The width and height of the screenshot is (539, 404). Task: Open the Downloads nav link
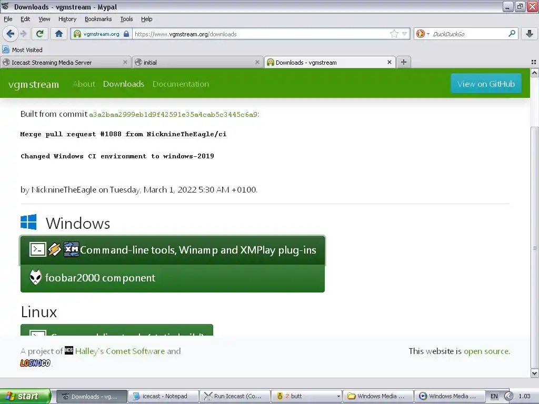coord(123,84)
